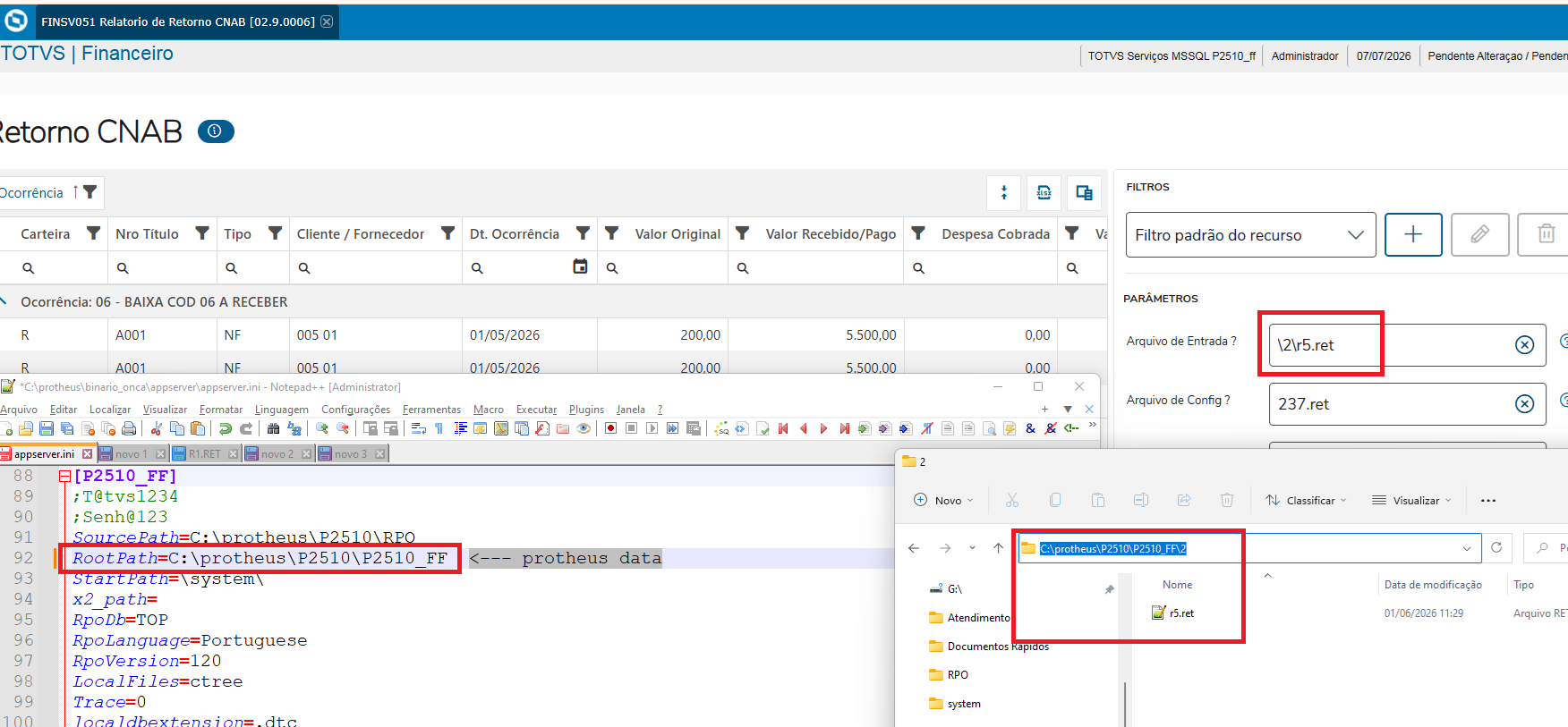The height and width of the screenshot is (727, 1568).
Task: Click the TOTVS logo icon in title bar
Action: pyautogui.click(x=16, y=21)
